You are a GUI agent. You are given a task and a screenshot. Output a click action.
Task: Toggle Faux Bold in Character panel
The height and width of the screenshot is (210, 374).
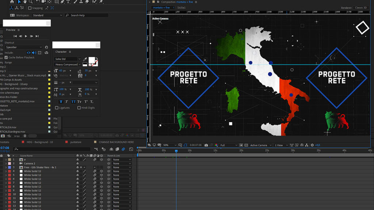click(61, 102)
